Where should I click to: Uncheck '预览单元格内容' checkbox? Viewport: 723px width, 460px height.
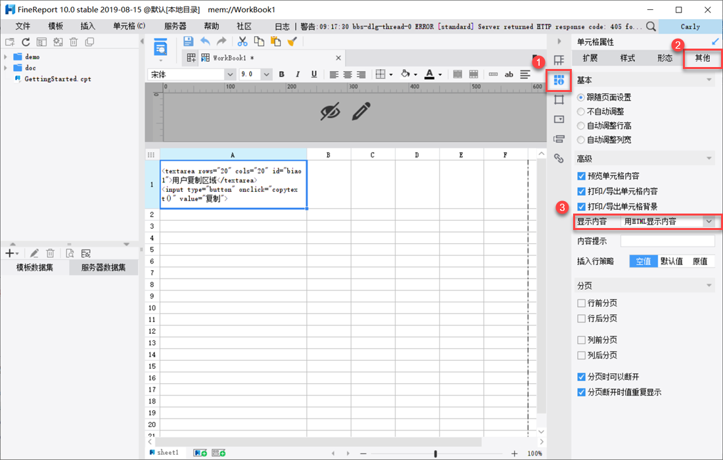[582, 175]
